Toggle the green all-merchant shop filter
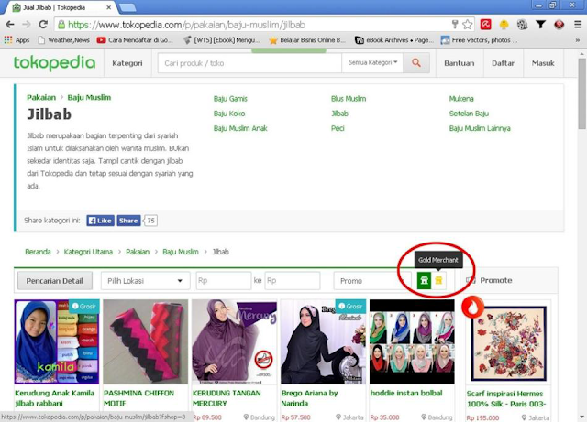 [x=424, y=280]
